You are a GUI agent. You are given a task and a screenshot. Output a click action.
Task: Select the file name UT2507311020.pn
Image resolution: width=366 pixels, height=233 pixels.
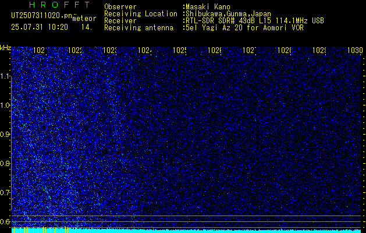point(41,16)
